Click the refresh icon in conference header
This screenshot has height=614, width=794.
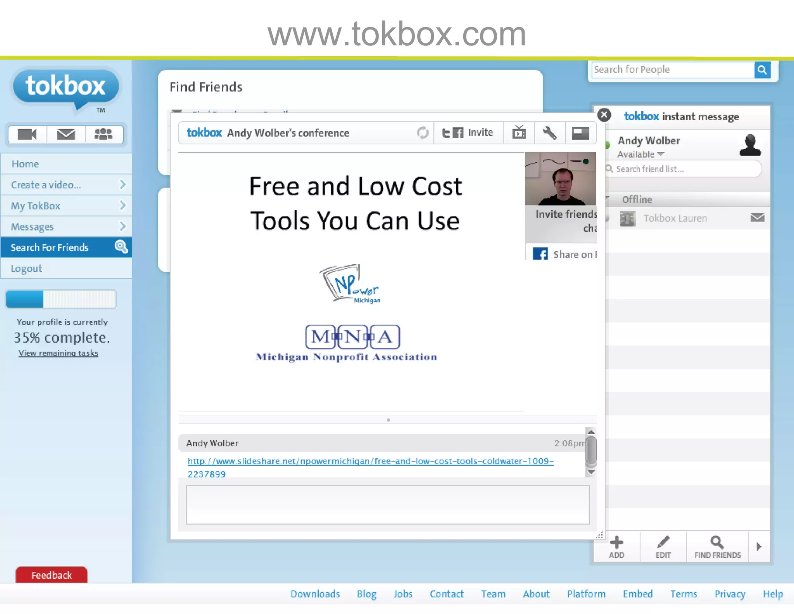(423, 133)
